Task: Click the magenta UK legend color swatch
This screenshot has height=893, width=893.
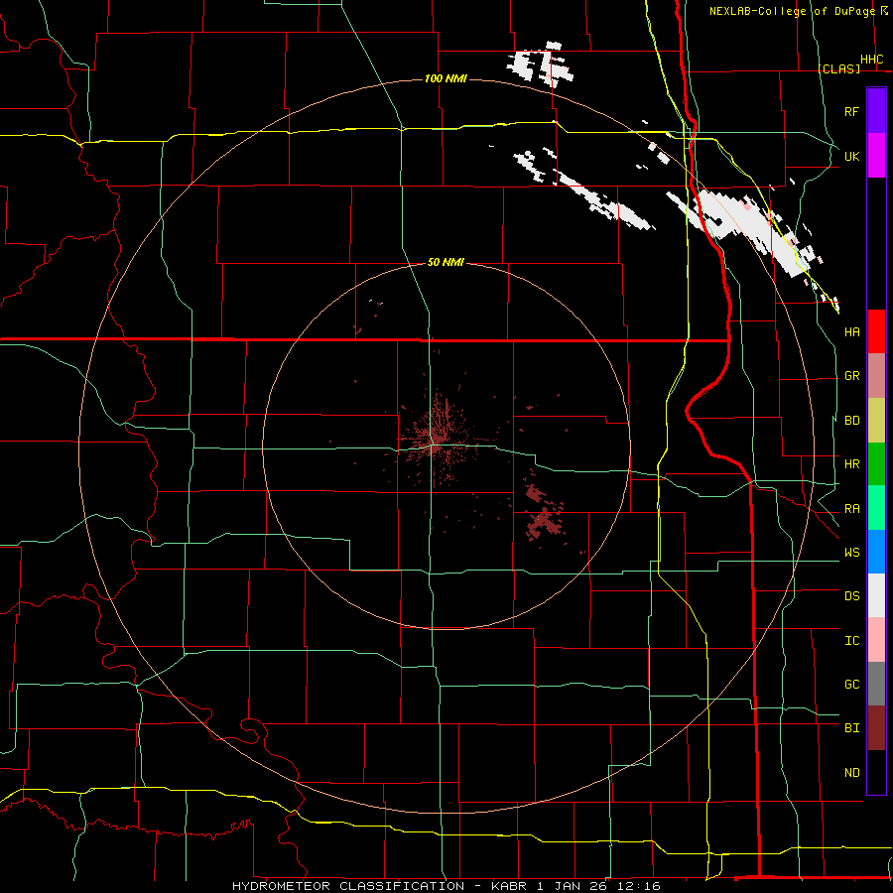Action: tap(876, 156)
